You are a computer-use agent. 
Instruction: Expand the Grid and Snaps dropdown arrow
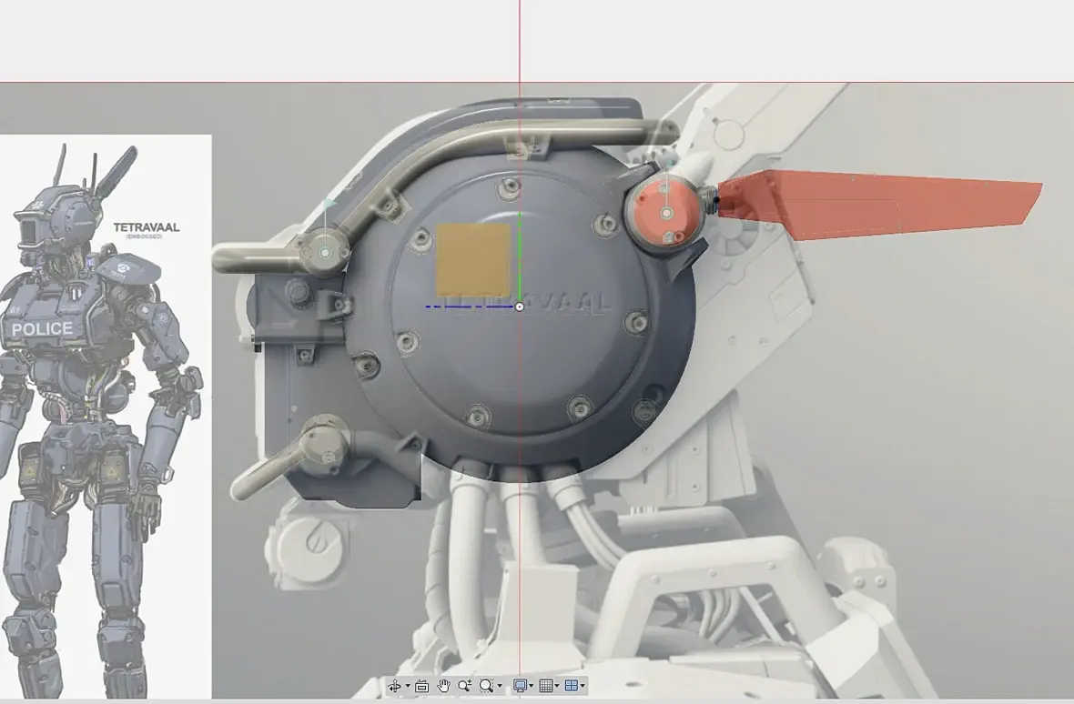(556, 686)
